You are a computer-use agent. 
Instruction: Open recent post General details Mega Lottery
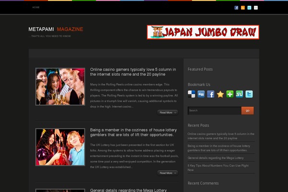click(x=216, y=158)
